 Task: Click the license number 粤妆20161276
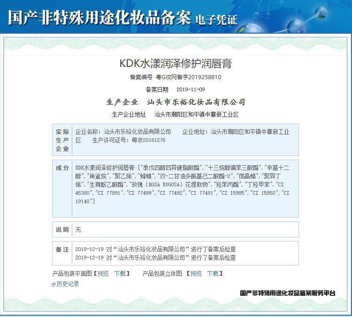point(149,140)
